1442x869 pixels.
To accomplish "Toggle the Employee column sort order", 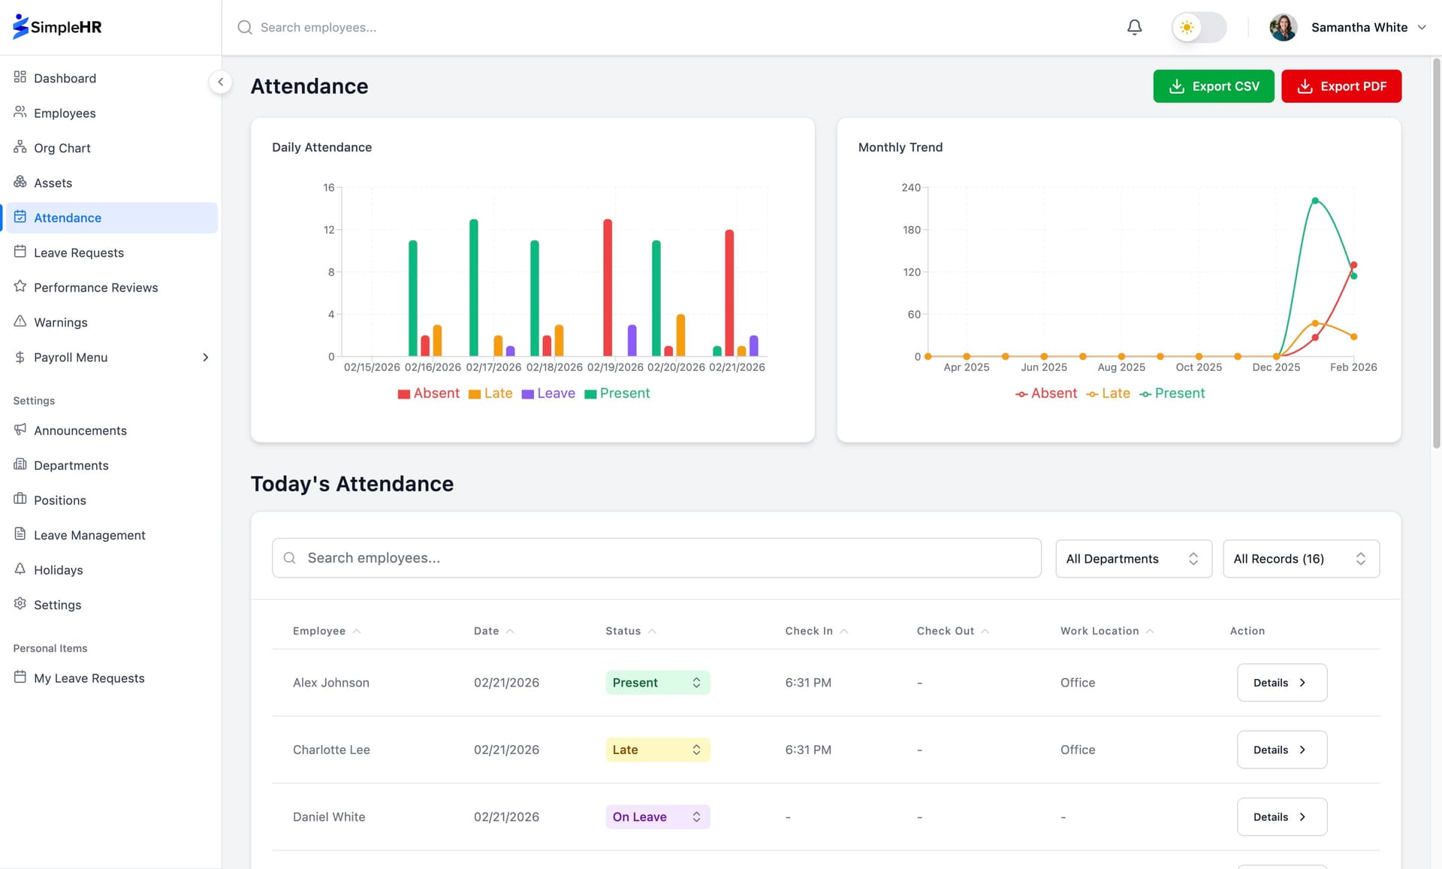I will click(326, 631).
